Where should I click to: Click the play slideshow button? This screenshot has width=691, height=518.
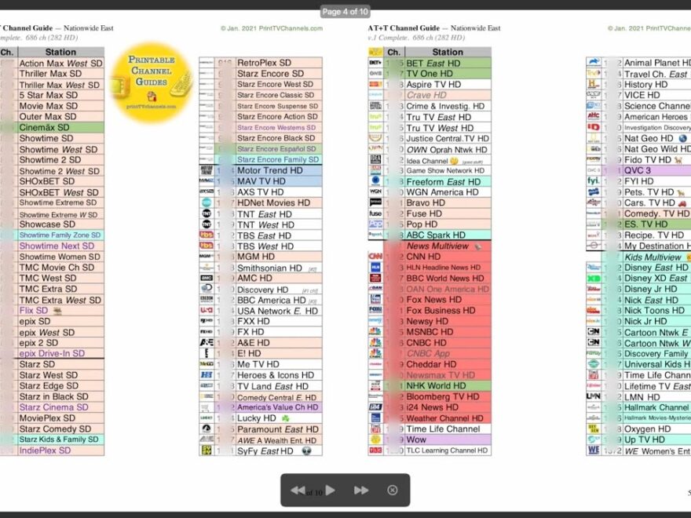330,491
